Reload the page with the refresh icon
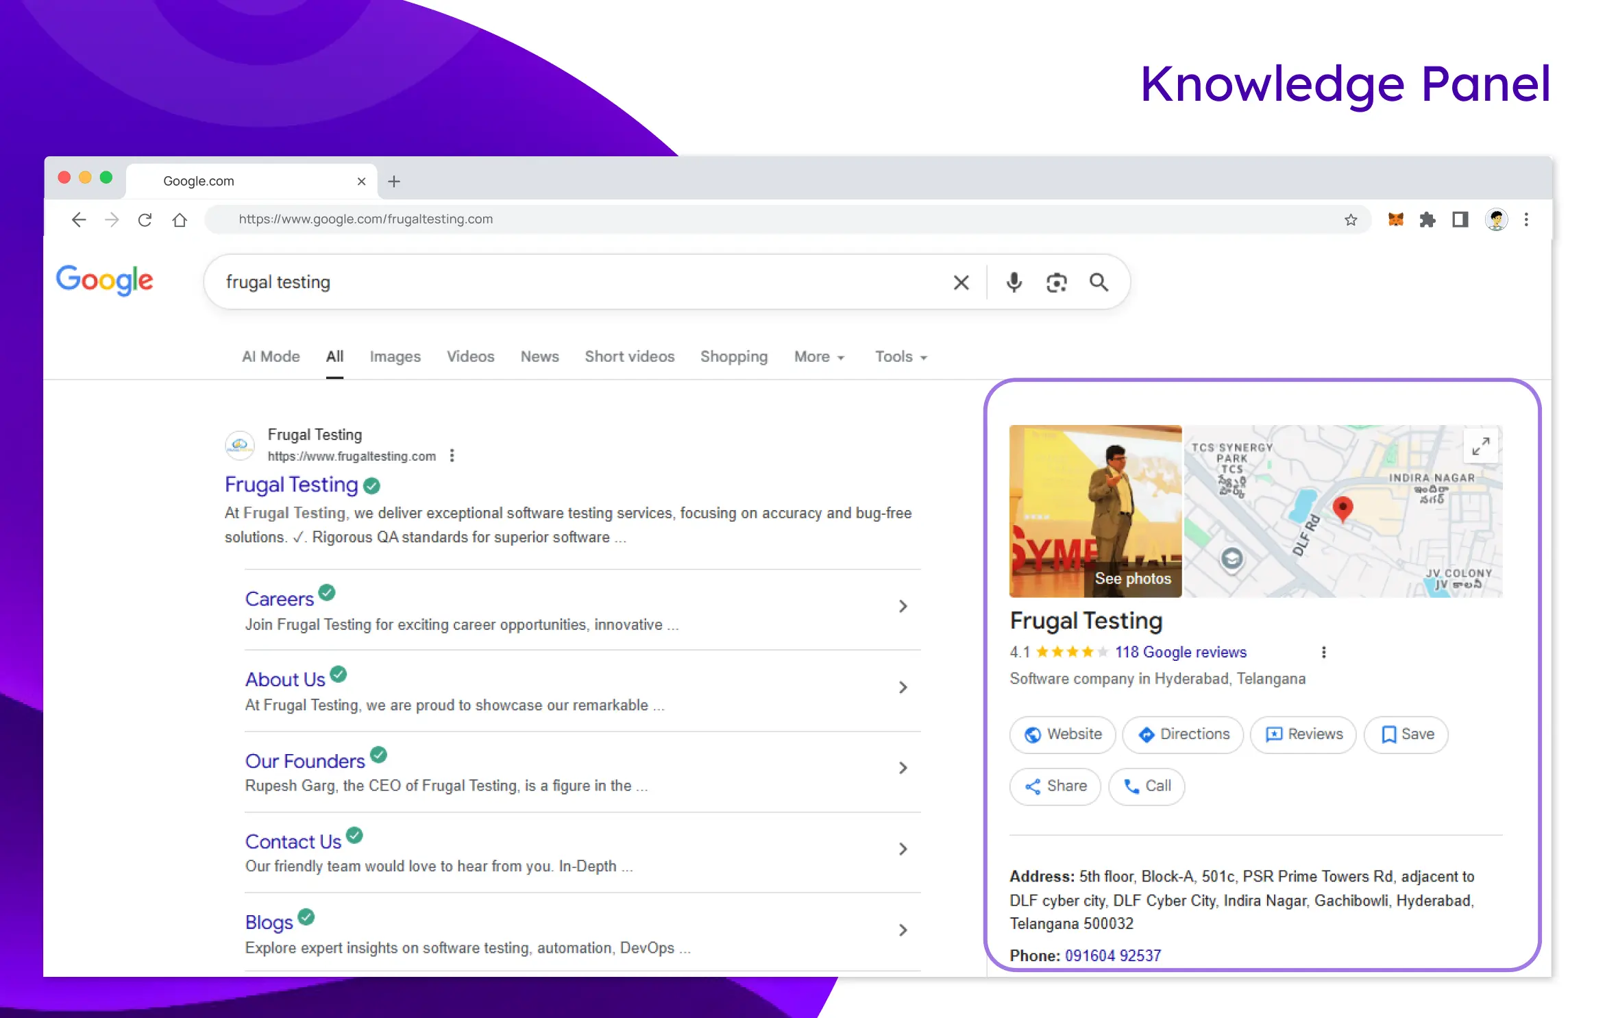This screenshot has height=1018, width=1618. click(x=145, y=219)
